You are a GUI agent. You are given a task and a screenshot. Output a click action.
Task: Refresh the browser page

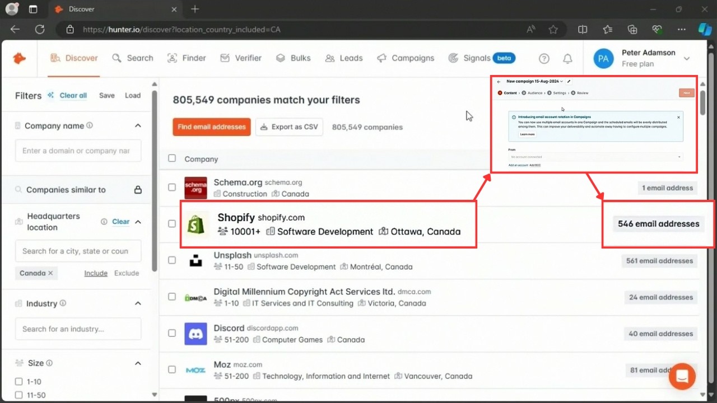click(x=40, y=30)
